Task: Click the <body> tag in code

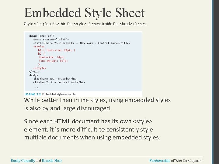Action: click(33, 75)
